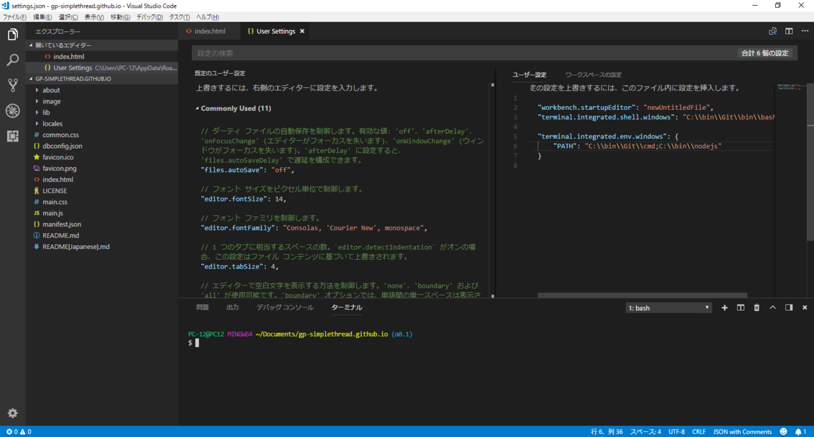
Task: Open the Explorer view in activity bar
Action: (13, 35)
